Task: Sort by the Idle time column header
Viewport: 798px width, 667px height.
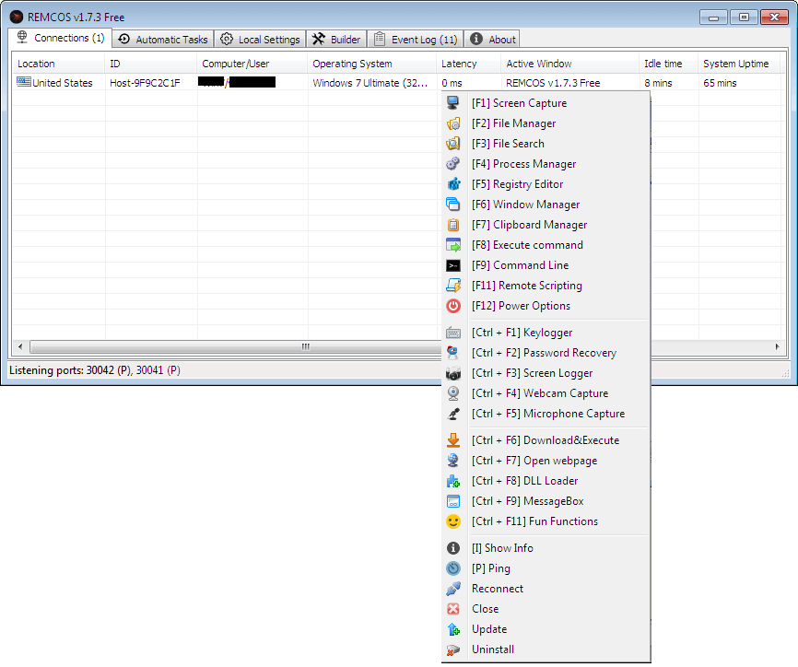Action: click(668, 64)
